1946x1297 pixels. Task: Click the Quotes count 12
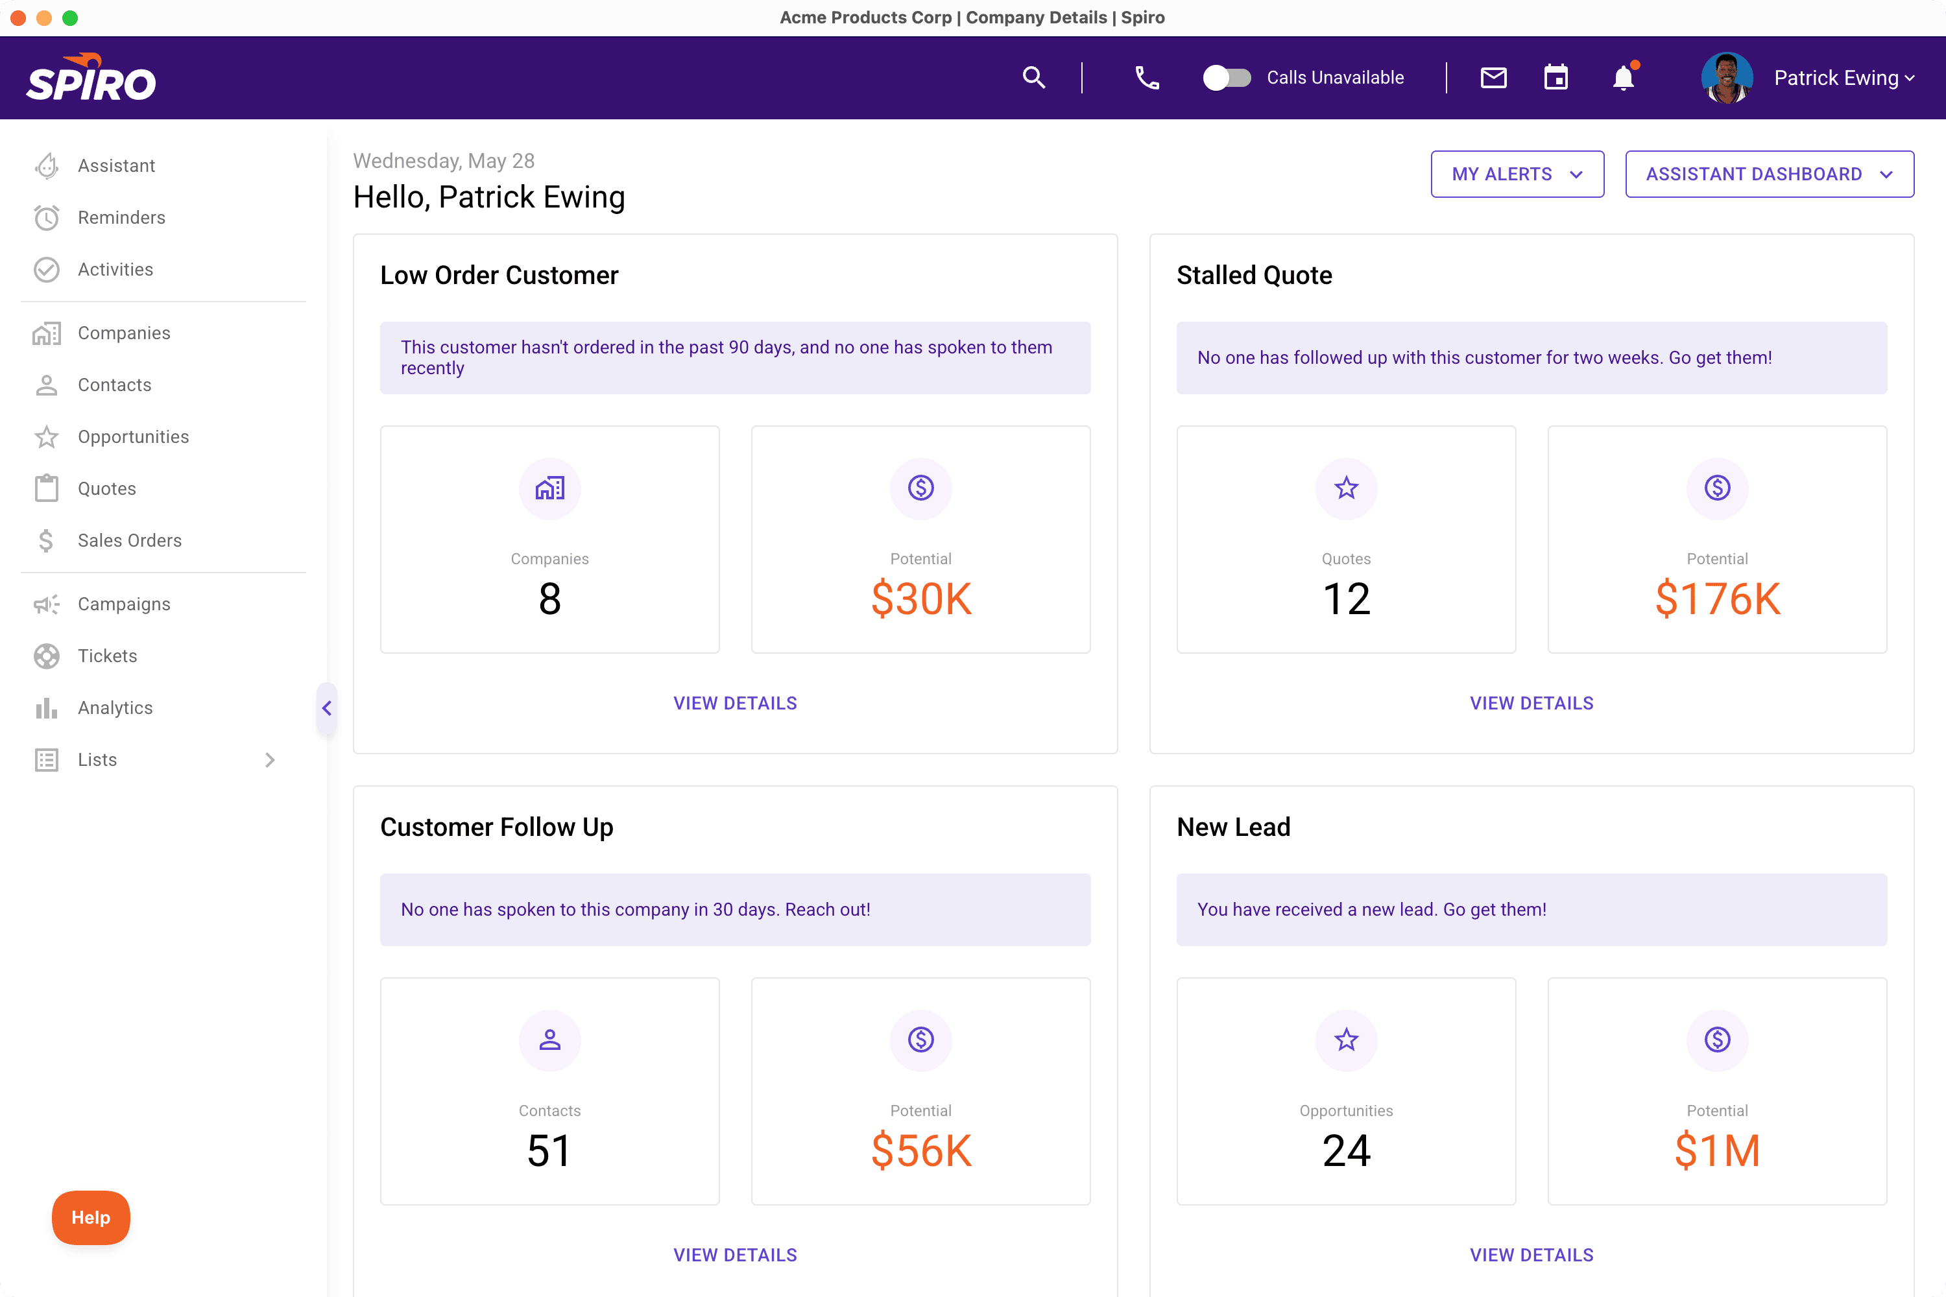[x=1346, y=599]
